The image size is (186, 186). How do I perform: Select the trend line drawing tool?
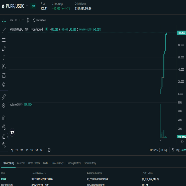point(4,30)
